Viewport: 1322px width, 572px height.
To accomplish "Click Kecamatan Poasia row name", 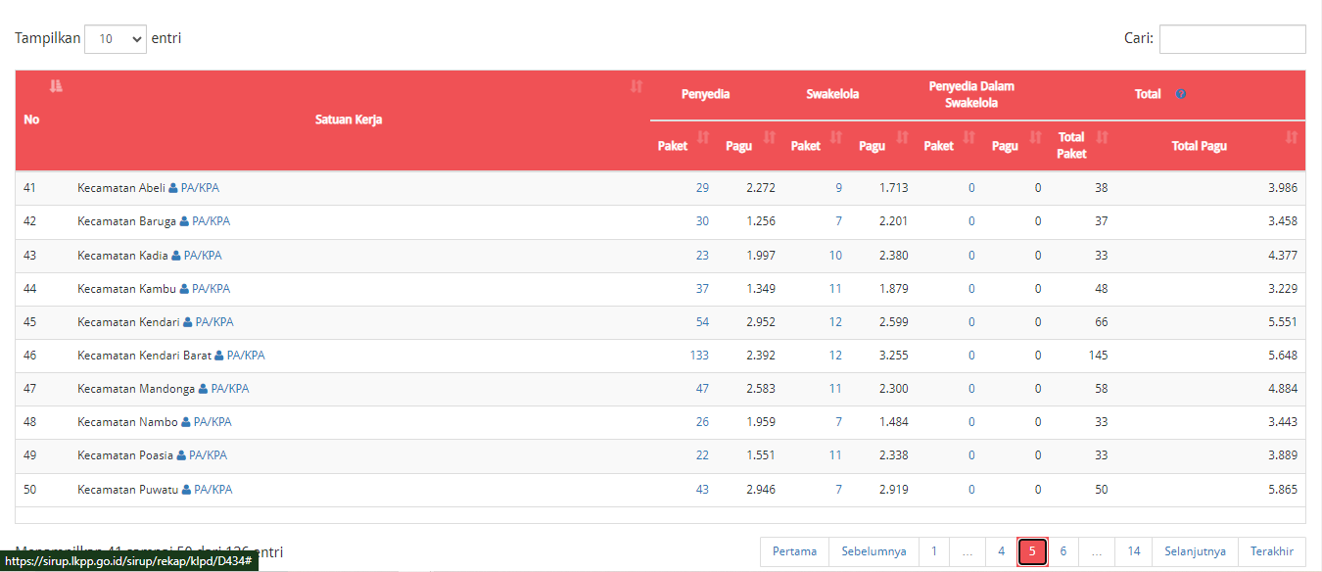I will pyautogui.click(x=125, y=455).
